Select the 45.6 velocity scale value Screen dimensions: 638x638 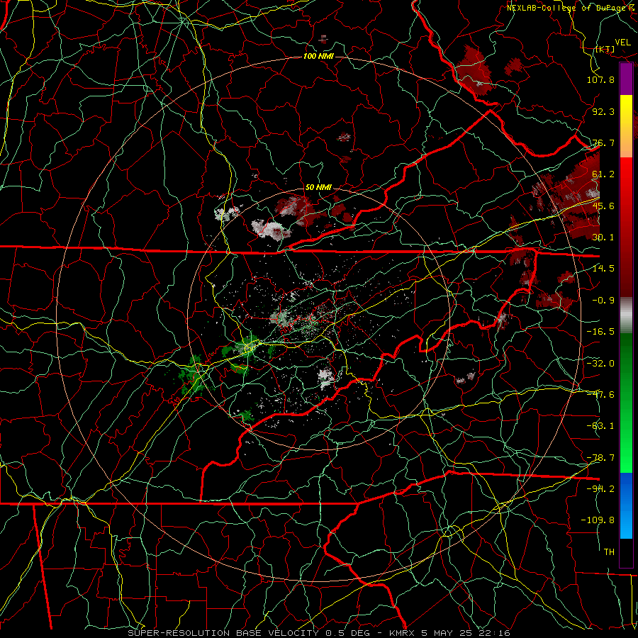coord(603,206)
